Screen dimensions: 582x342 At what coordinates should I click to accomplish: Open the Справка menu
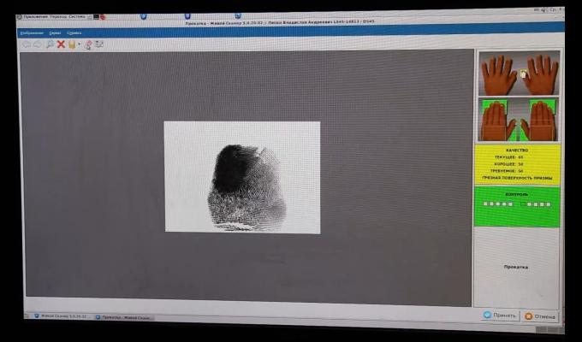tap(74, 32)
